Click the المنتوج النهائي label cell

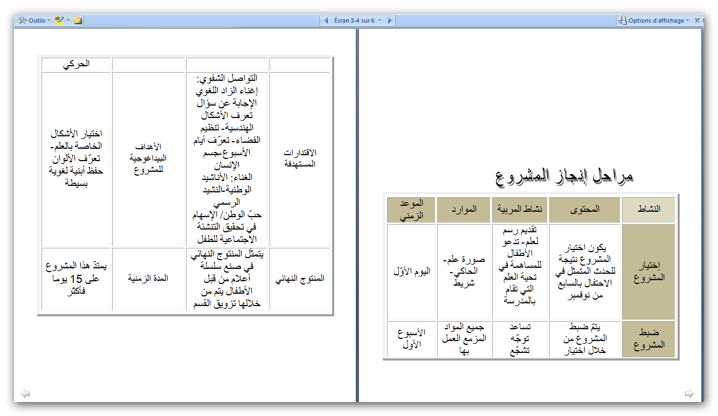click(x=300, y=279)
